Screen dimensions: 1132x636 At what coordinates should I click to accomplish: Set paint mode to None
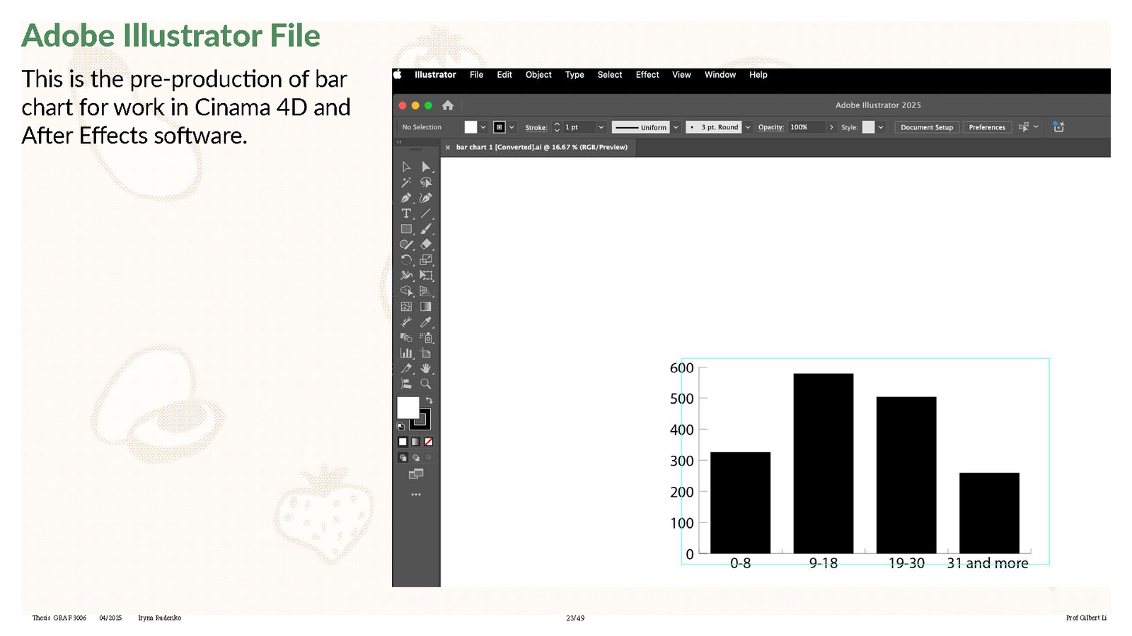click(x=428, y=442)
